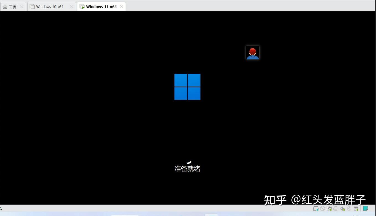This screenshot has height=216, width=376.
Task: Click the home icon on the 主页 tab
Action: [5, 6]
